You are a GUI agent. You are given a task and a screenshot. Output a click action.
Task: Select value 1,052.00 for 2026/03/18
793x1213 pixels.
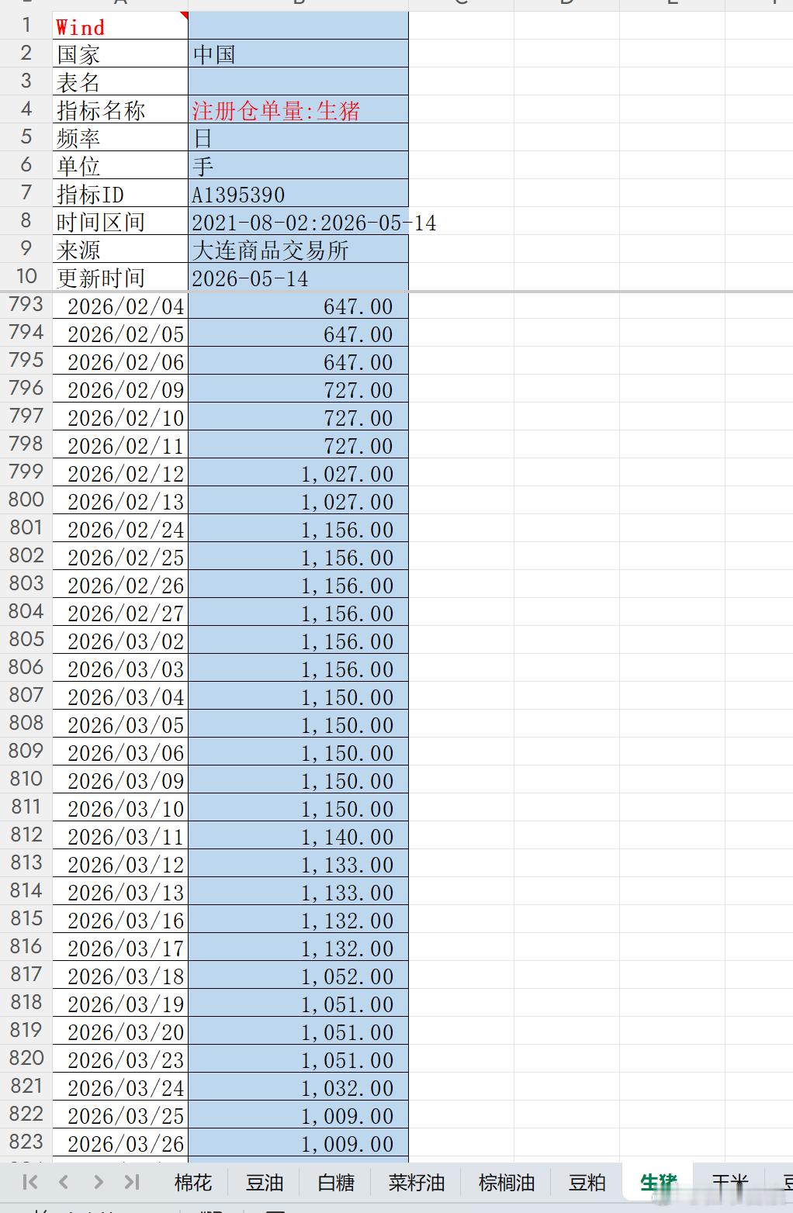click(x=298, y=975)
